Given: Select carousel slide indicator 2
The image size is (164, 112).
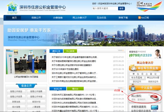Looking at the screenshot, I should point(40,71).
